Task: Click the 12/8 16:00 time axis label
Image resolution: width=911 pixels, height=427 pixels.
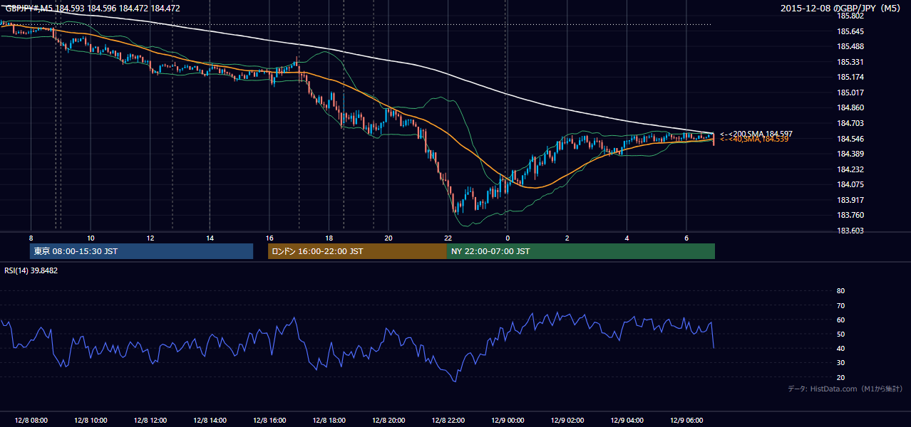Action: (269, 420)
